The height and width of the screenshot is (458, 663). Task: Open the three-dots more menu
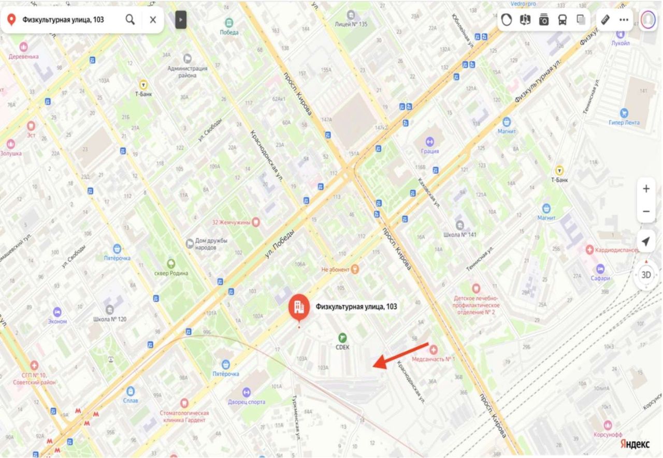point(624,20)
